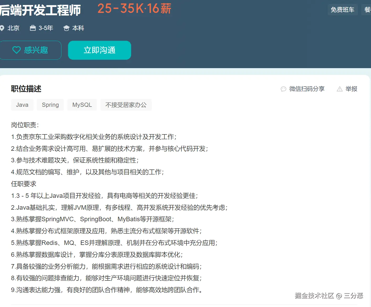Start chat with 立即沟通 button
371x307 pixels.
100,50
